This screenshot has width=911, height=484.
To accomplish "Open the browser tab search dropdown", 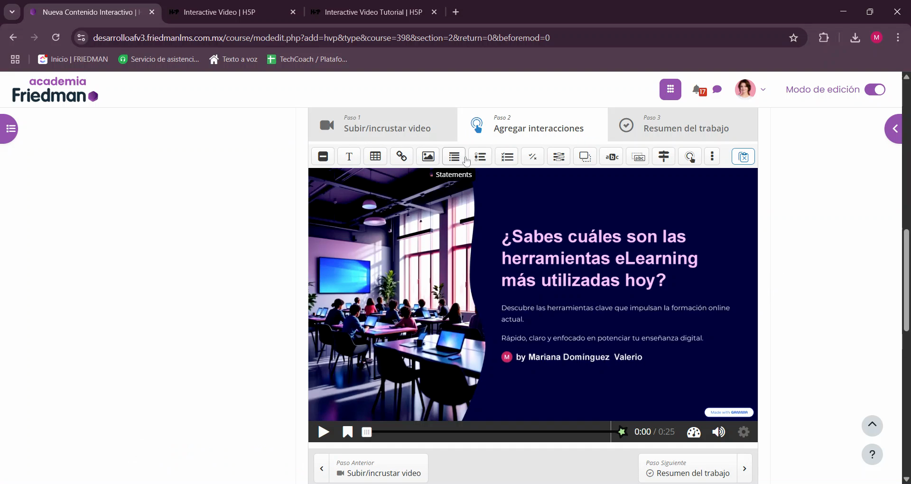I will (12, 12).
